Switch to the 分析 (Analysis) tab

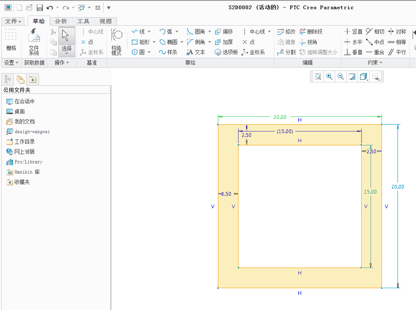[x=61, y=21]
